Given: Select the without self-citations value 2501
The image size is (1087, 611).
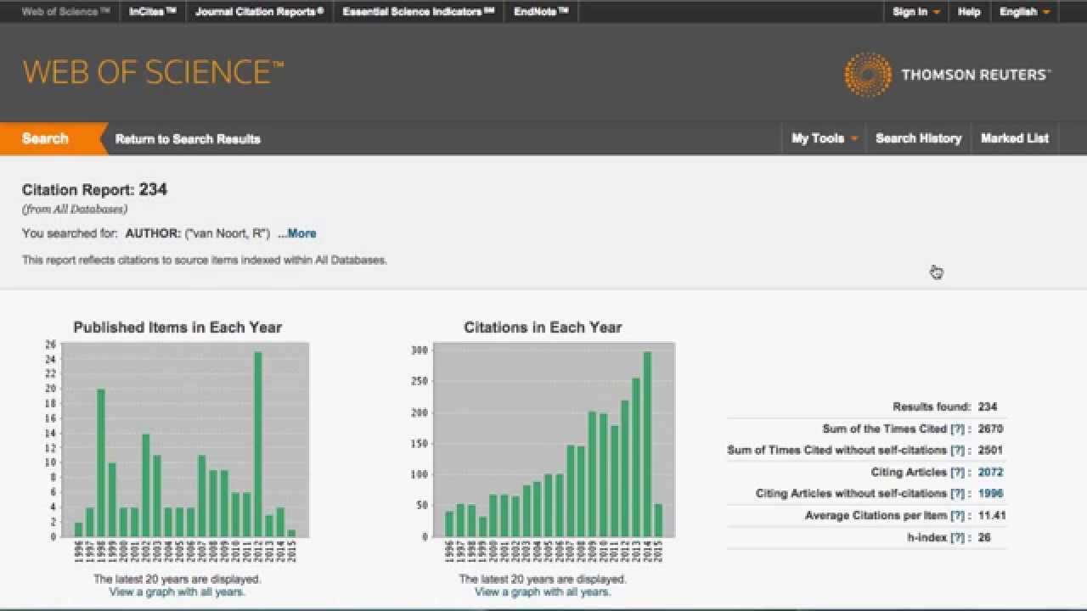Looking at the screenshot, I should [x=990, y=451].
